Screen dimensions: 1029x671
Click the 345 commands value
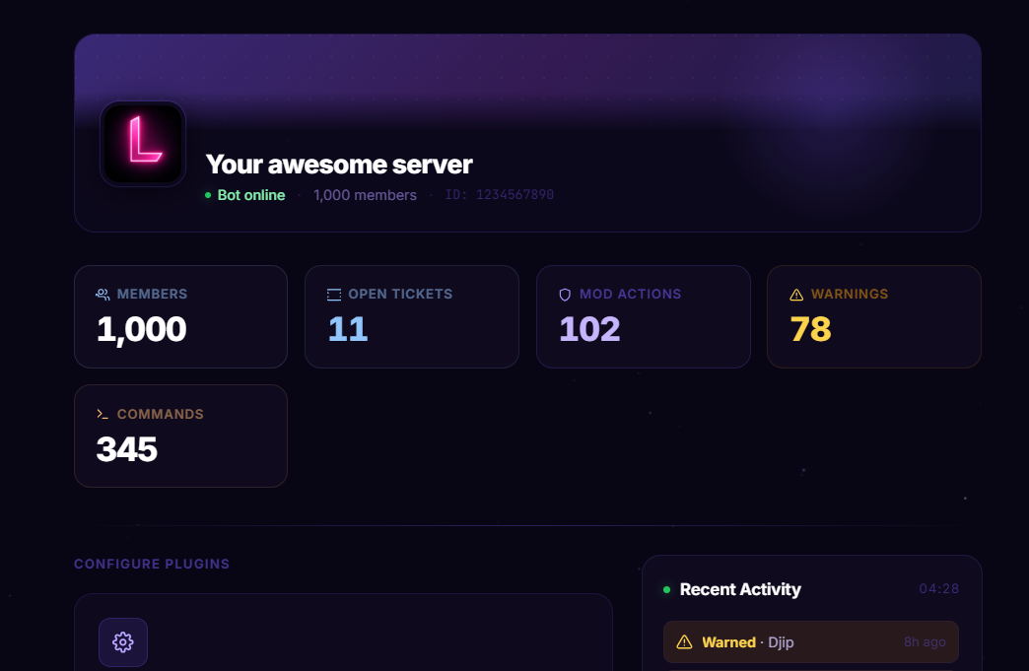[x=127, y=449]
